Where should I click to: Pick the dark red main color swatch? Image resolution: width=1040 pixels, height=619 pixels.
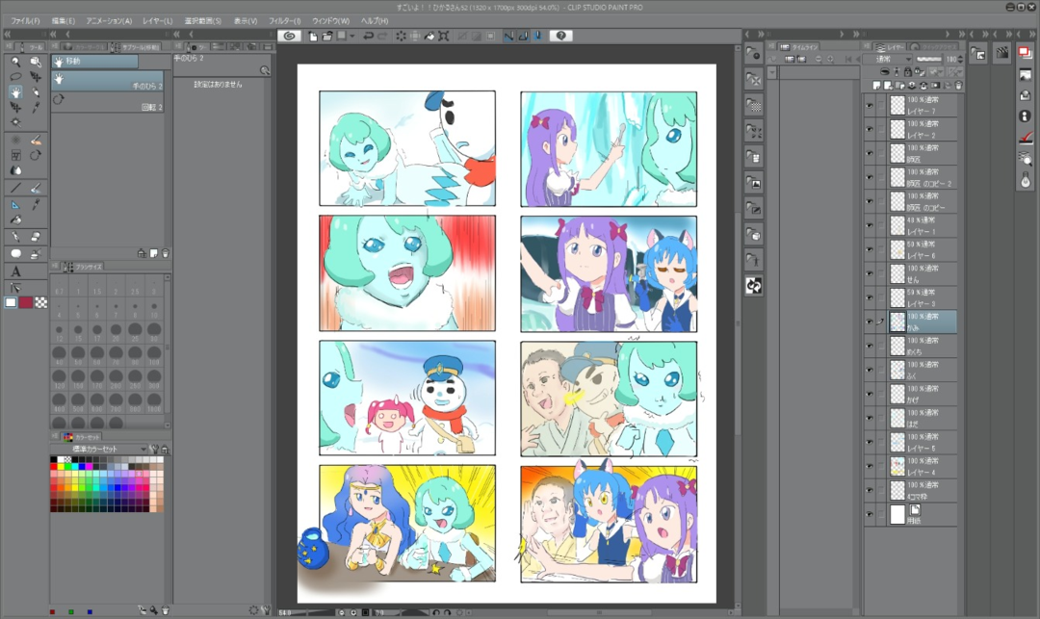(26, 302)
